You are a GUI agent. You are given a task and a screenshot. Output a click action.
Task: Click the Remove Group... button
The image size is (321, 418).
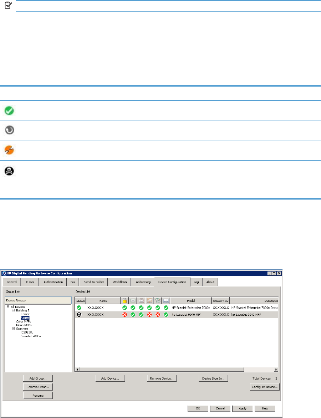(38, 387)
